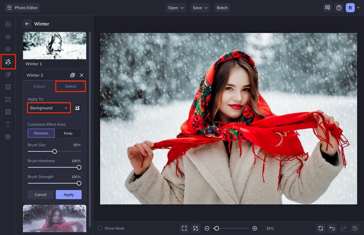Click the woman photo on canvas
This screenshot has width=364, height=235.
point(228,119)
